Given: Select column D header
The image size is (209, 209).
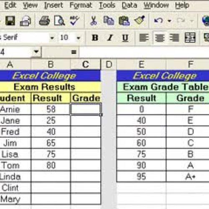Looking at the screenshot, I should click(x=109, y=64).
